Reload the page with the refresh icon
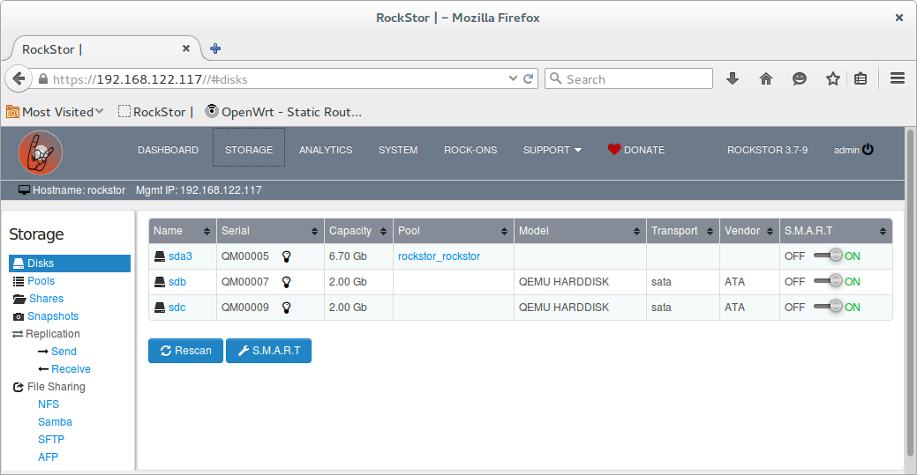The height and width of the screenshot is (475, 917). 528,79
